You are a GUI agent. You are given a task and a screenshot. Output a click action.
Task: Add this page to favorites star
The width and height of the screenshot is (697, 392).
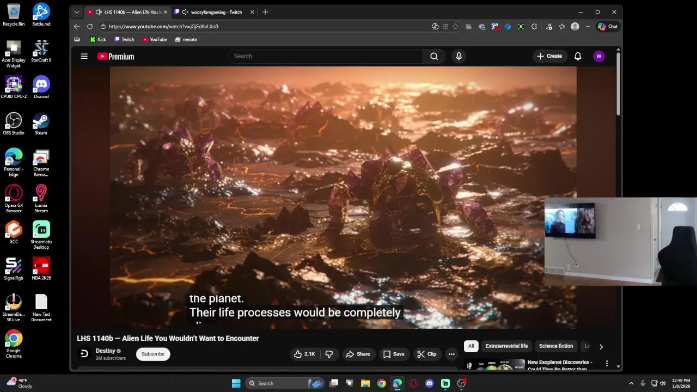(455, 26)
